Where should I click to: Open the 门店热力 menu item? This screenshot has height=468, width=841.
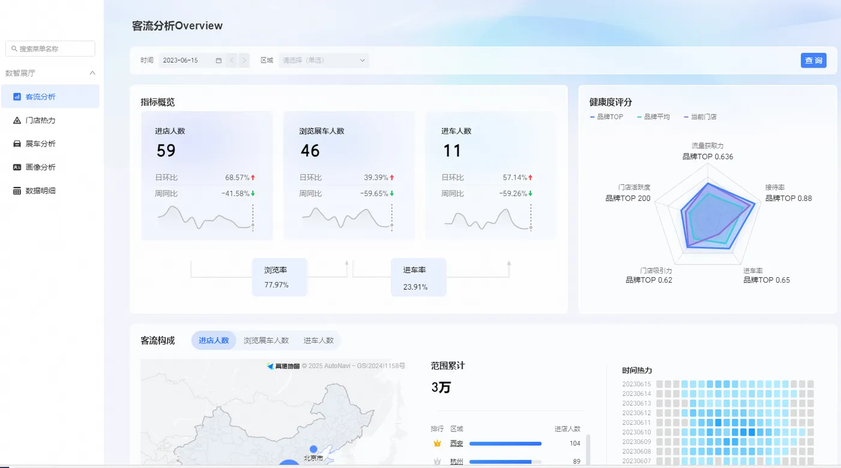[50, 120]
